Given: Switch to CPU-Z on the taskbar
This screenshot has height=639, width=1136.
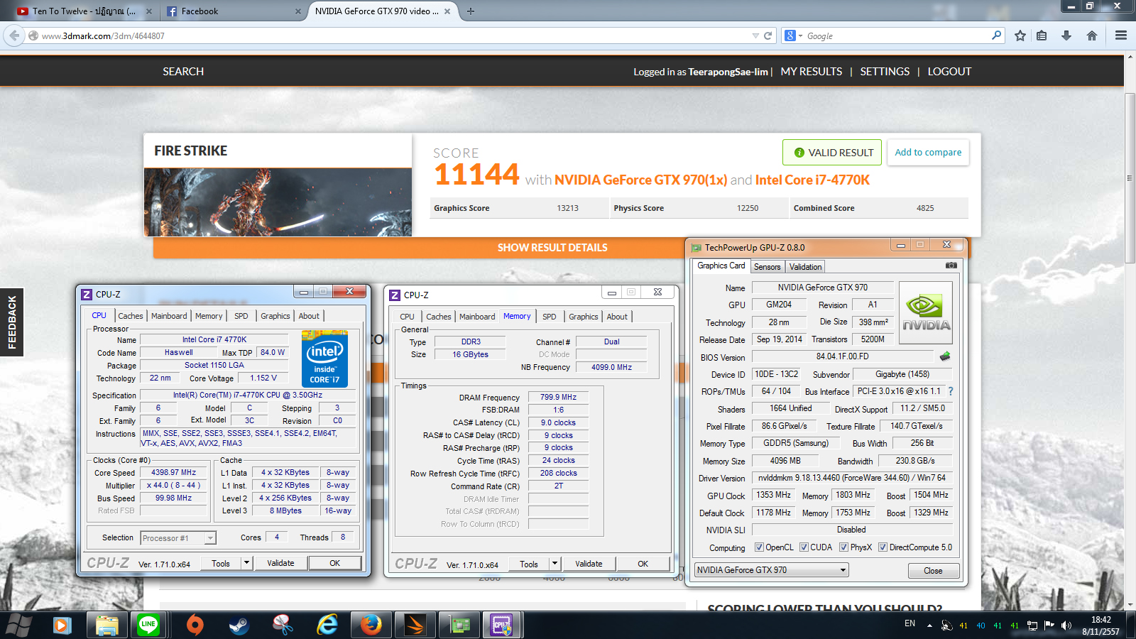Looking at the screenshot, I should (503, 626).
